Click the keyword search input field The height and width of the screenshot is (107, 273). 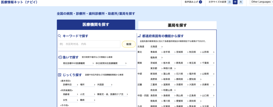click(89, 44)
